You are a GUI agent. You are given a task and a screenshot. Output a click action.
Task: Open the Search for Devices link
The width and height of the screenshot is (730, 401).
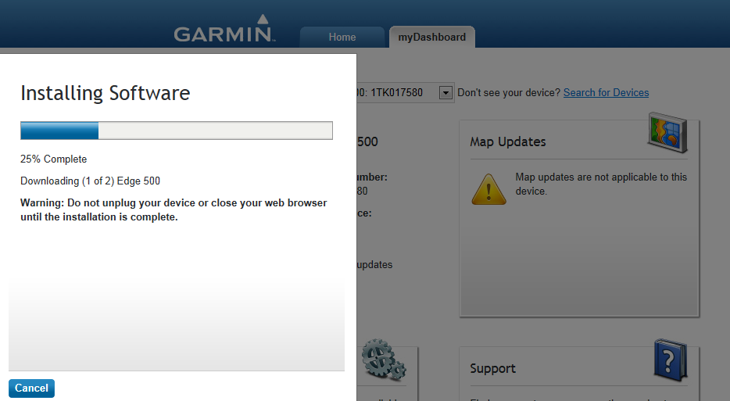(606, 93)
